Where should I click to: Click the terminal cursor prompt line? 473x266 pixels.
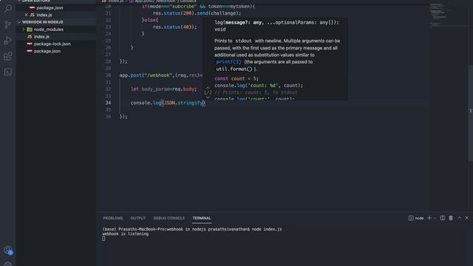pos(103,239)
